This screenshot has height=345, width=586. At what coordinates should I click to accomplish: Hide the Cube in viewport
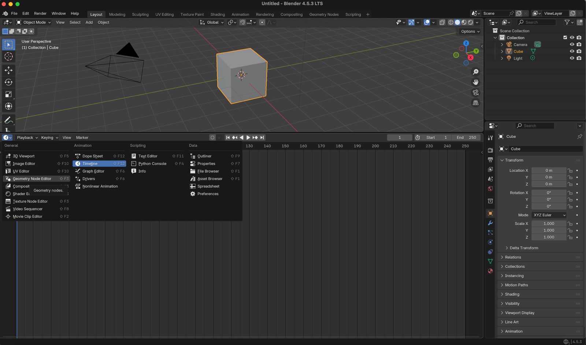point(572,52)
